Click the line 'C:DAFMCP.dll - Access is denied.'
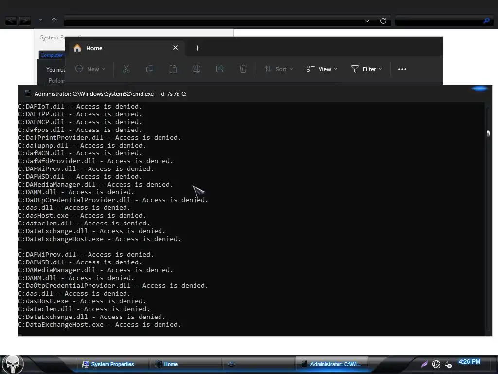 [x=80, y=122]
